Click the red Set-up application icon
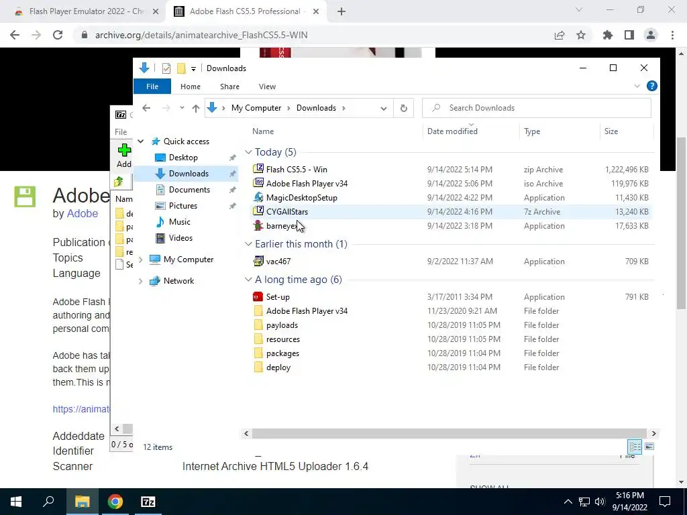Image resolution: width=687 pixels, height=515 pixels. [258, 296]
